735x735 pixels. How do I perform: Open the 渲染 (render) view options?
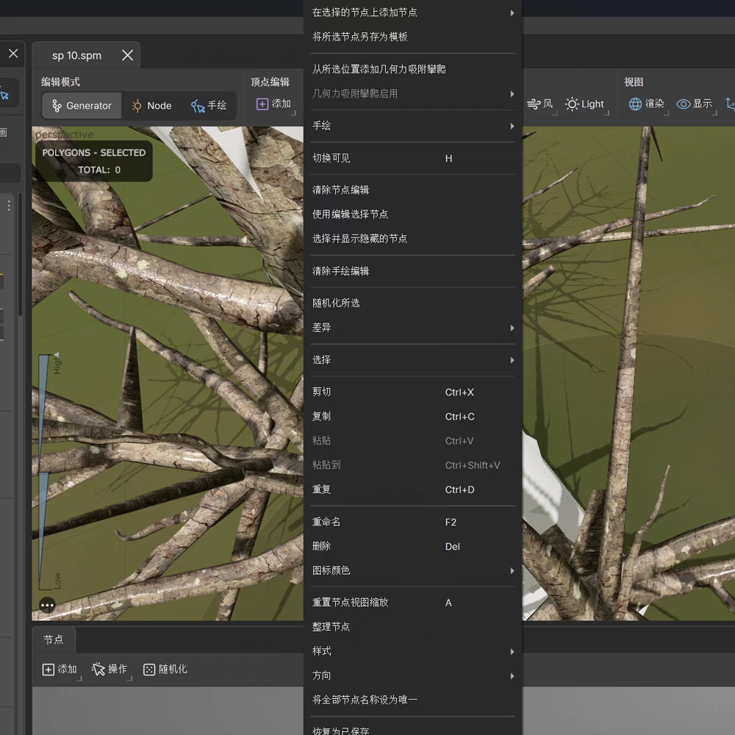pyautogui.click(x=647, y=104)
